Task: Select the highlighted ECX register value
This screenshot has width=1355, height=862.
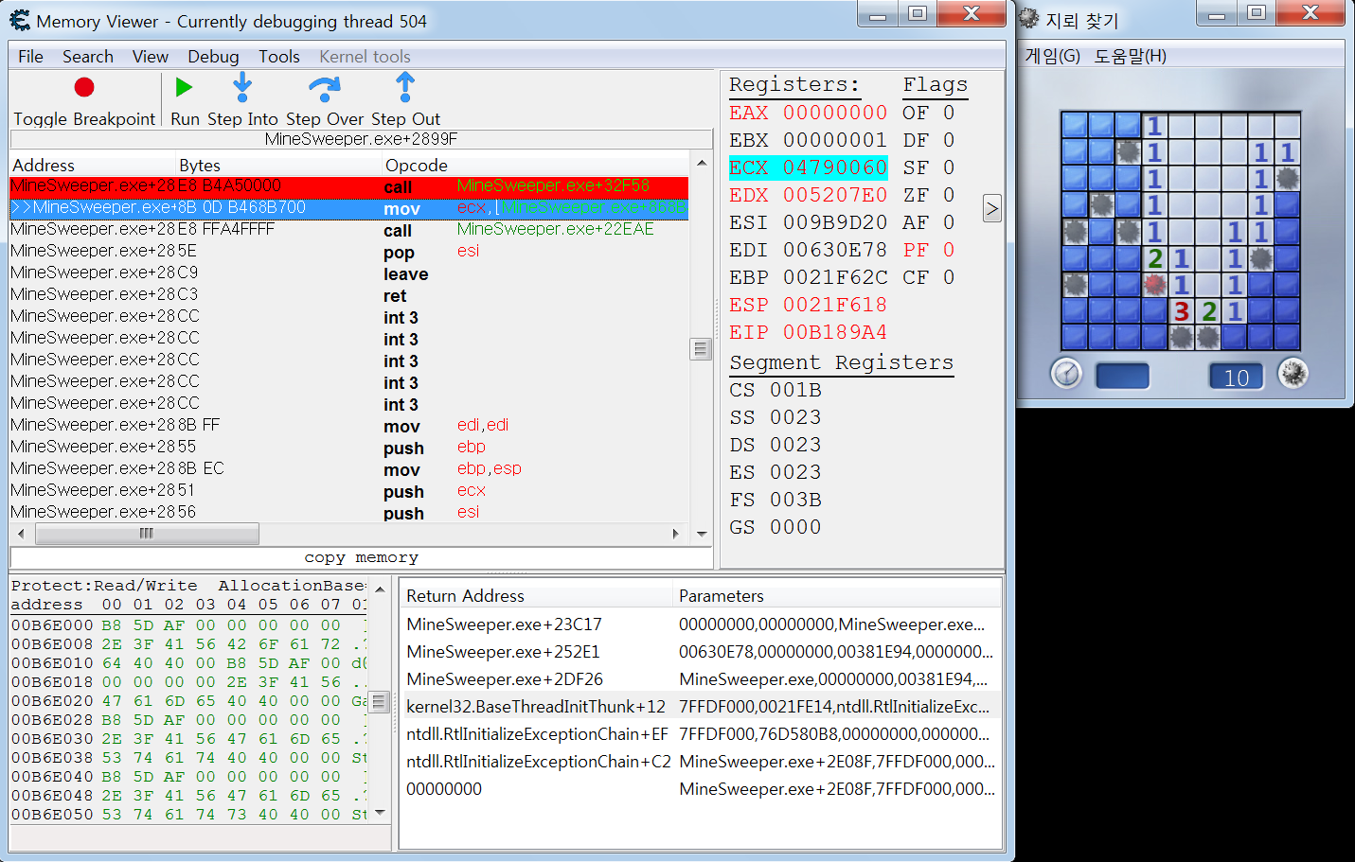Action: 834,167
